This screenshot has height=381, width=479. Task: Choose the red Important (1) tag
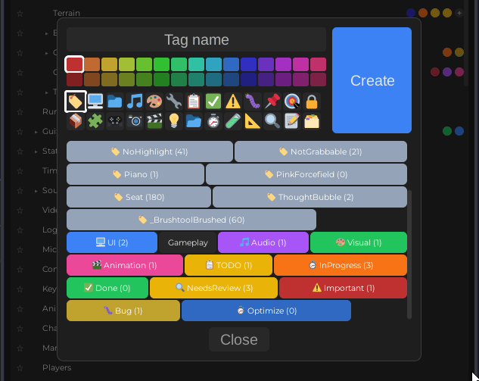point(343,288)
